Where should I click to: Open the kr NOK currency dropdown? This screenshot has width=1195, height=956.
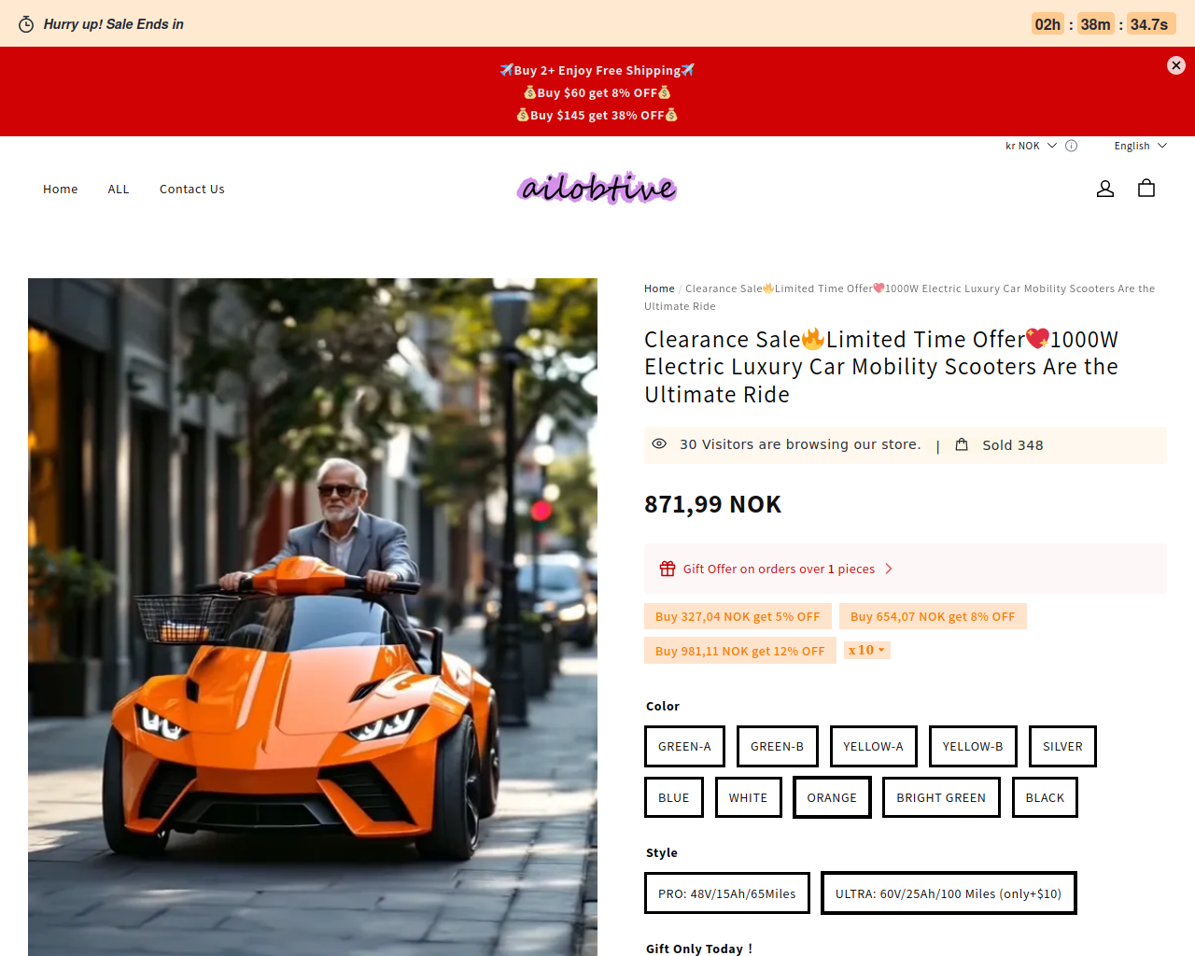pyautogui.click(x=1031, y=146)
